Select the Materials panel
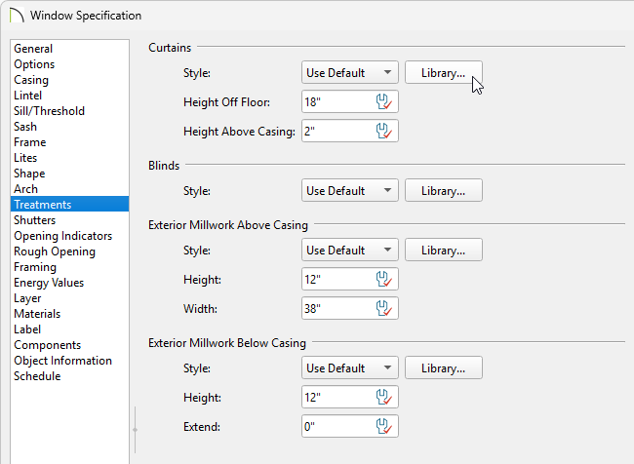Image resolution: width=634 pixels, height=464 pixels. 69,314
